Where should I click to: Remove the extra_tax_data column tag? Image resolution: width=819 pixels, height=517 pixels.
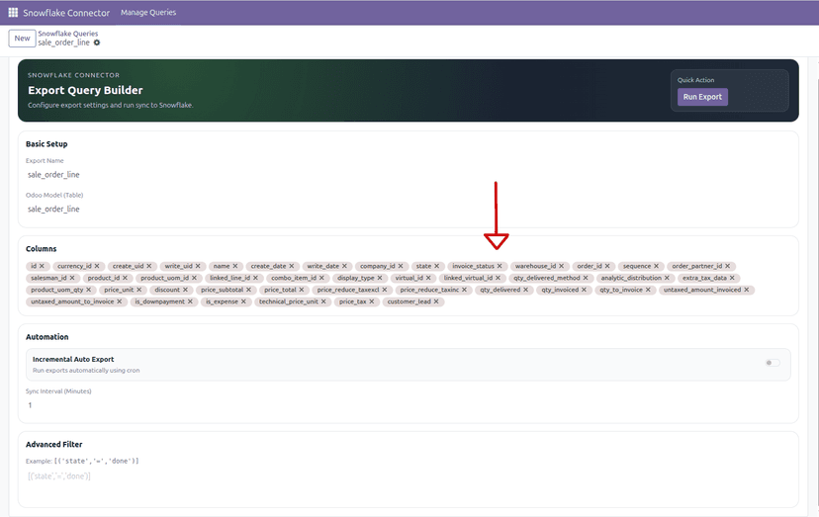(732, 278)
